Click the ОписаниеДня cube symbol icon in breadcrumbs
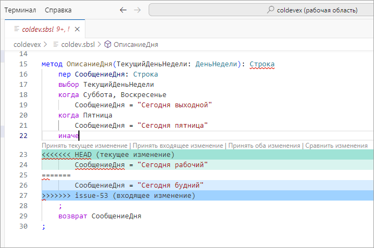The width and height of the screenshot is (374, 248). point(108,45)
